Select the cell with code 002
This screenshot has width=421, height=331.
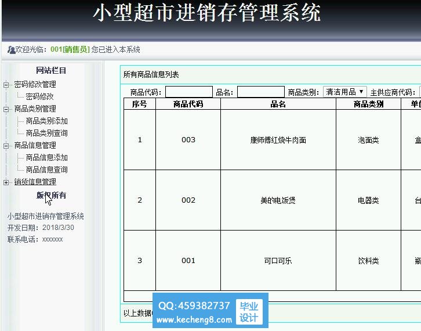[188, 200]
